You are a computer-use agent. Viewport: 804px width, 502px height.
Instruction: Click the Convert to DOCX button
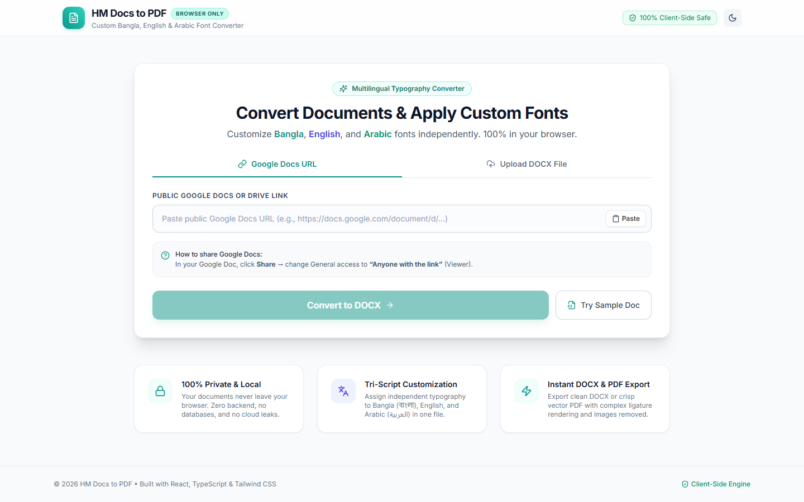(351, 305)
